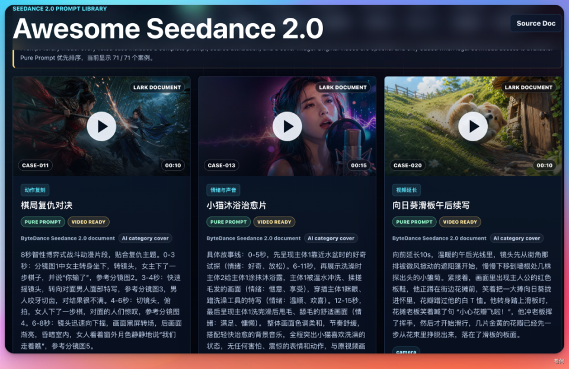Click the prompt text starting 向前延长10s

click(472, 294)
